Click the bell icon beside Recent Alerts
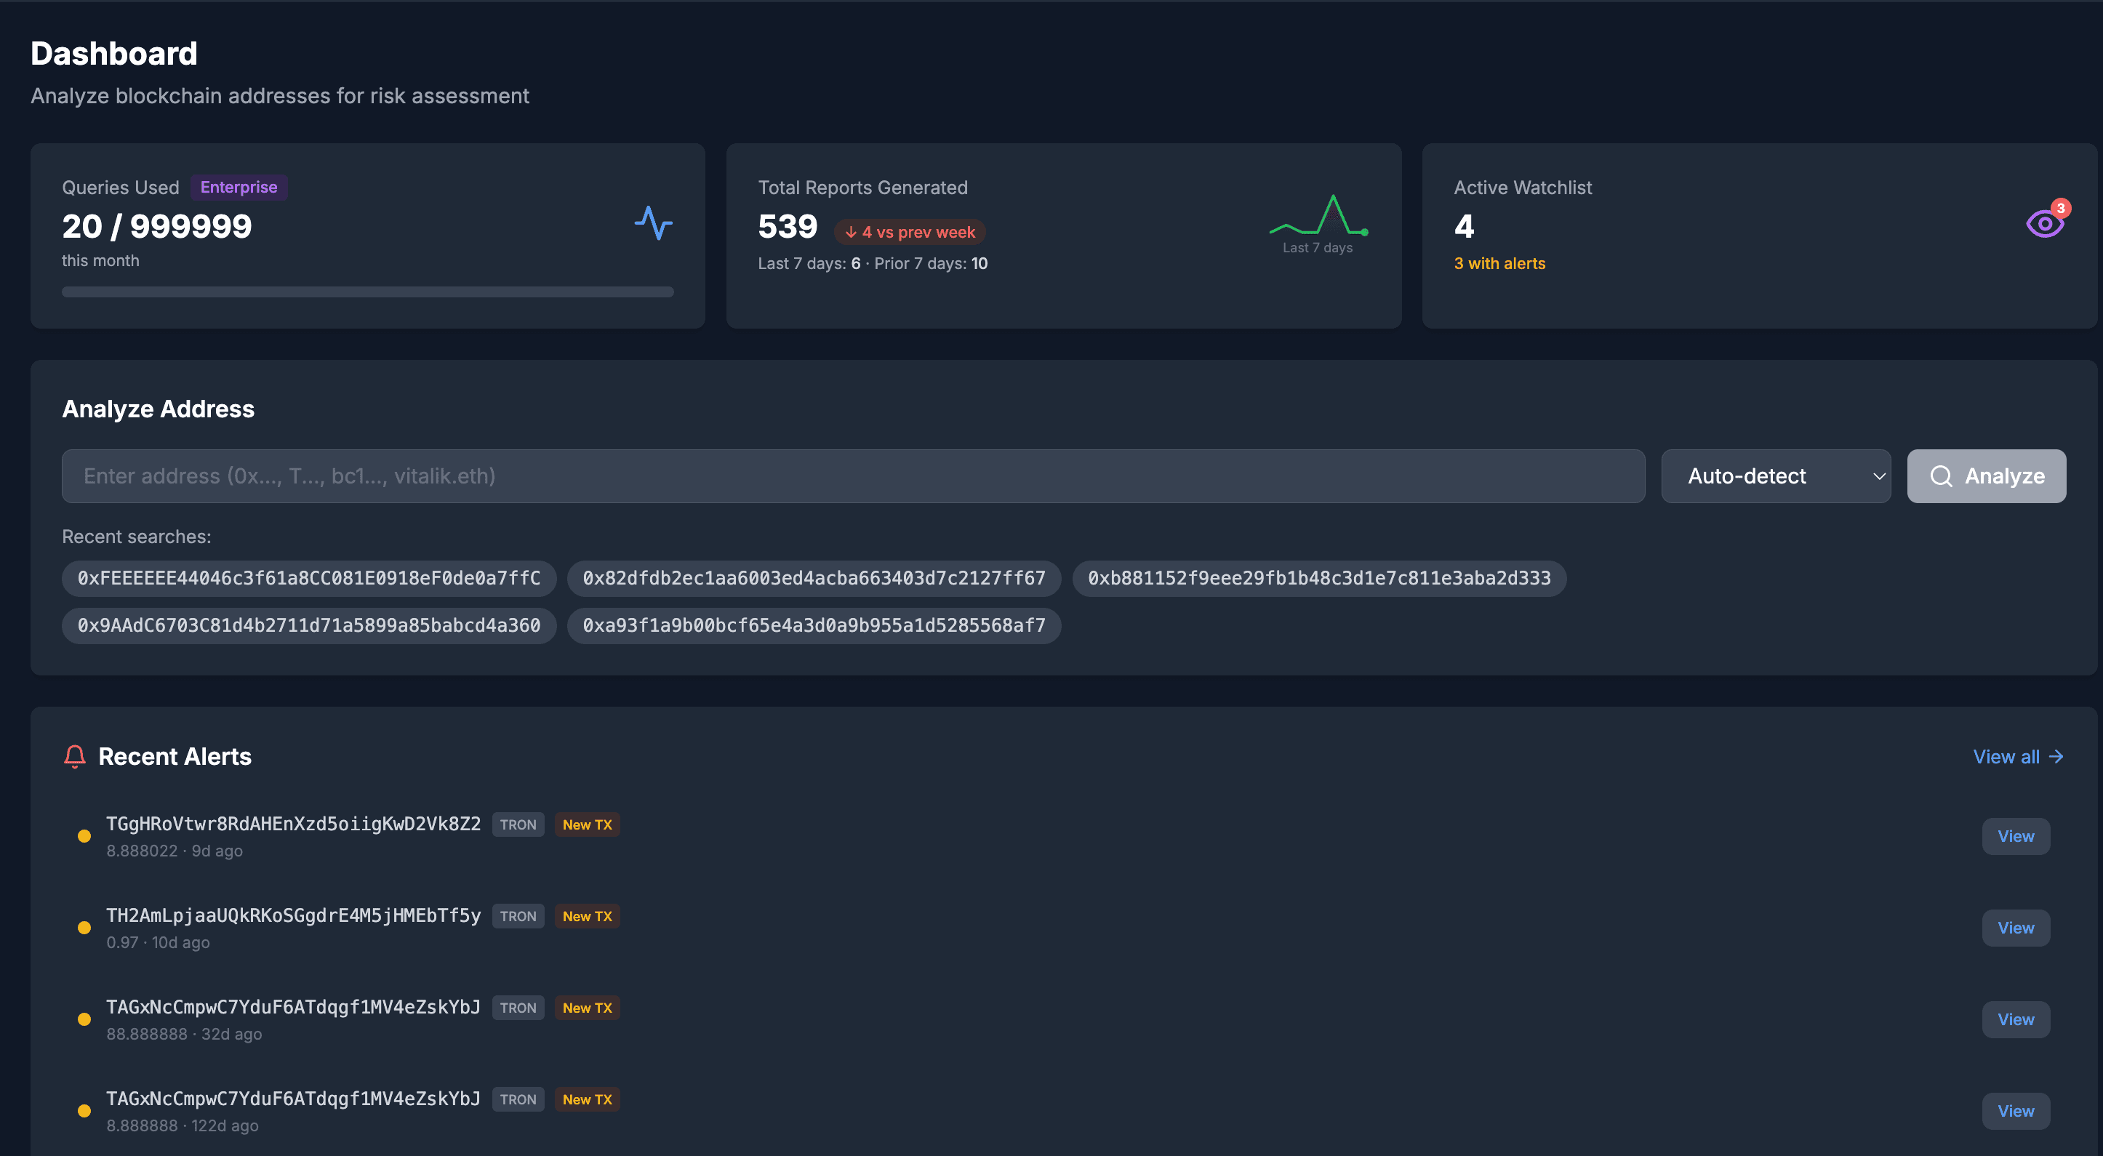 point(75,757)
